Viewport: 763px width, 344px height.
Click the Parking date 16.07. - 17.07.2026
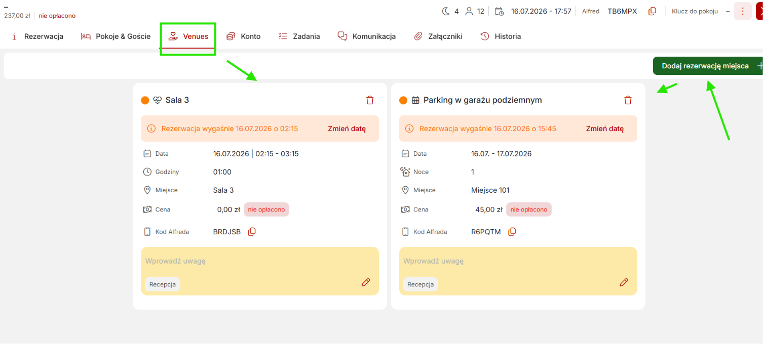coord(502,154)
